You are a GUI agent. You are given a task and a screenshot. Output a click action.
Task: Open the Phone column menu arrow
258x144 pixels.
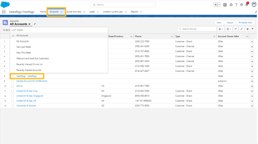[x=171, y=36]
